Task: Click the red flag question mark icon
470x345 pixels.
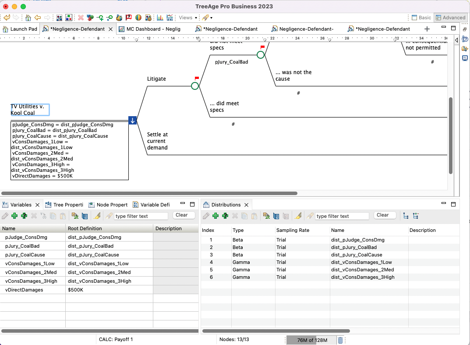Action: [129, 18]
